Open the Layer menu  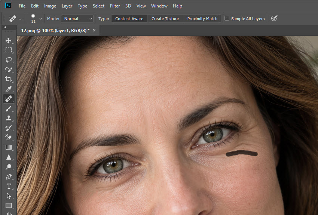pyautogui.click(x=67, y=6)
